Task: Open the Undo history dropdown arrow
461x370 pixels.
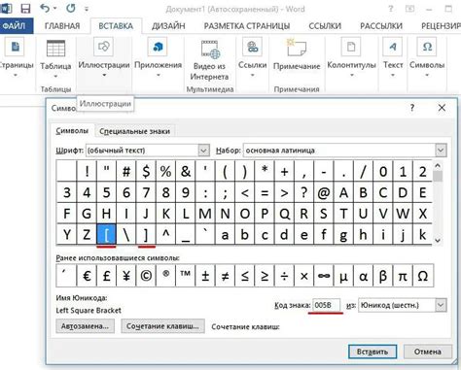Action: pos(54,9)
